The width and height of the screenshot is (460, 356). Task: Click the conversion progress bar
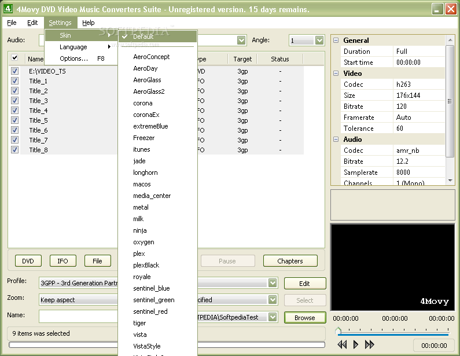click(x=167, y=344)
